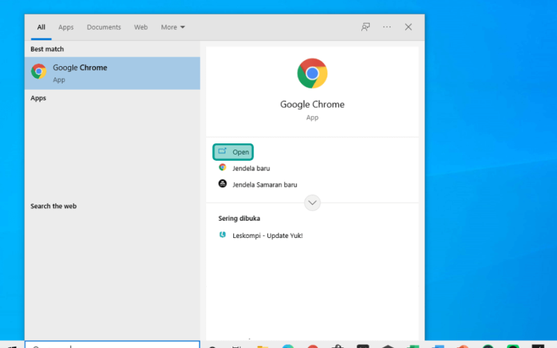Click the Search the web heading
The width and height of the screenshot is (557, 348).
point(54,206)
